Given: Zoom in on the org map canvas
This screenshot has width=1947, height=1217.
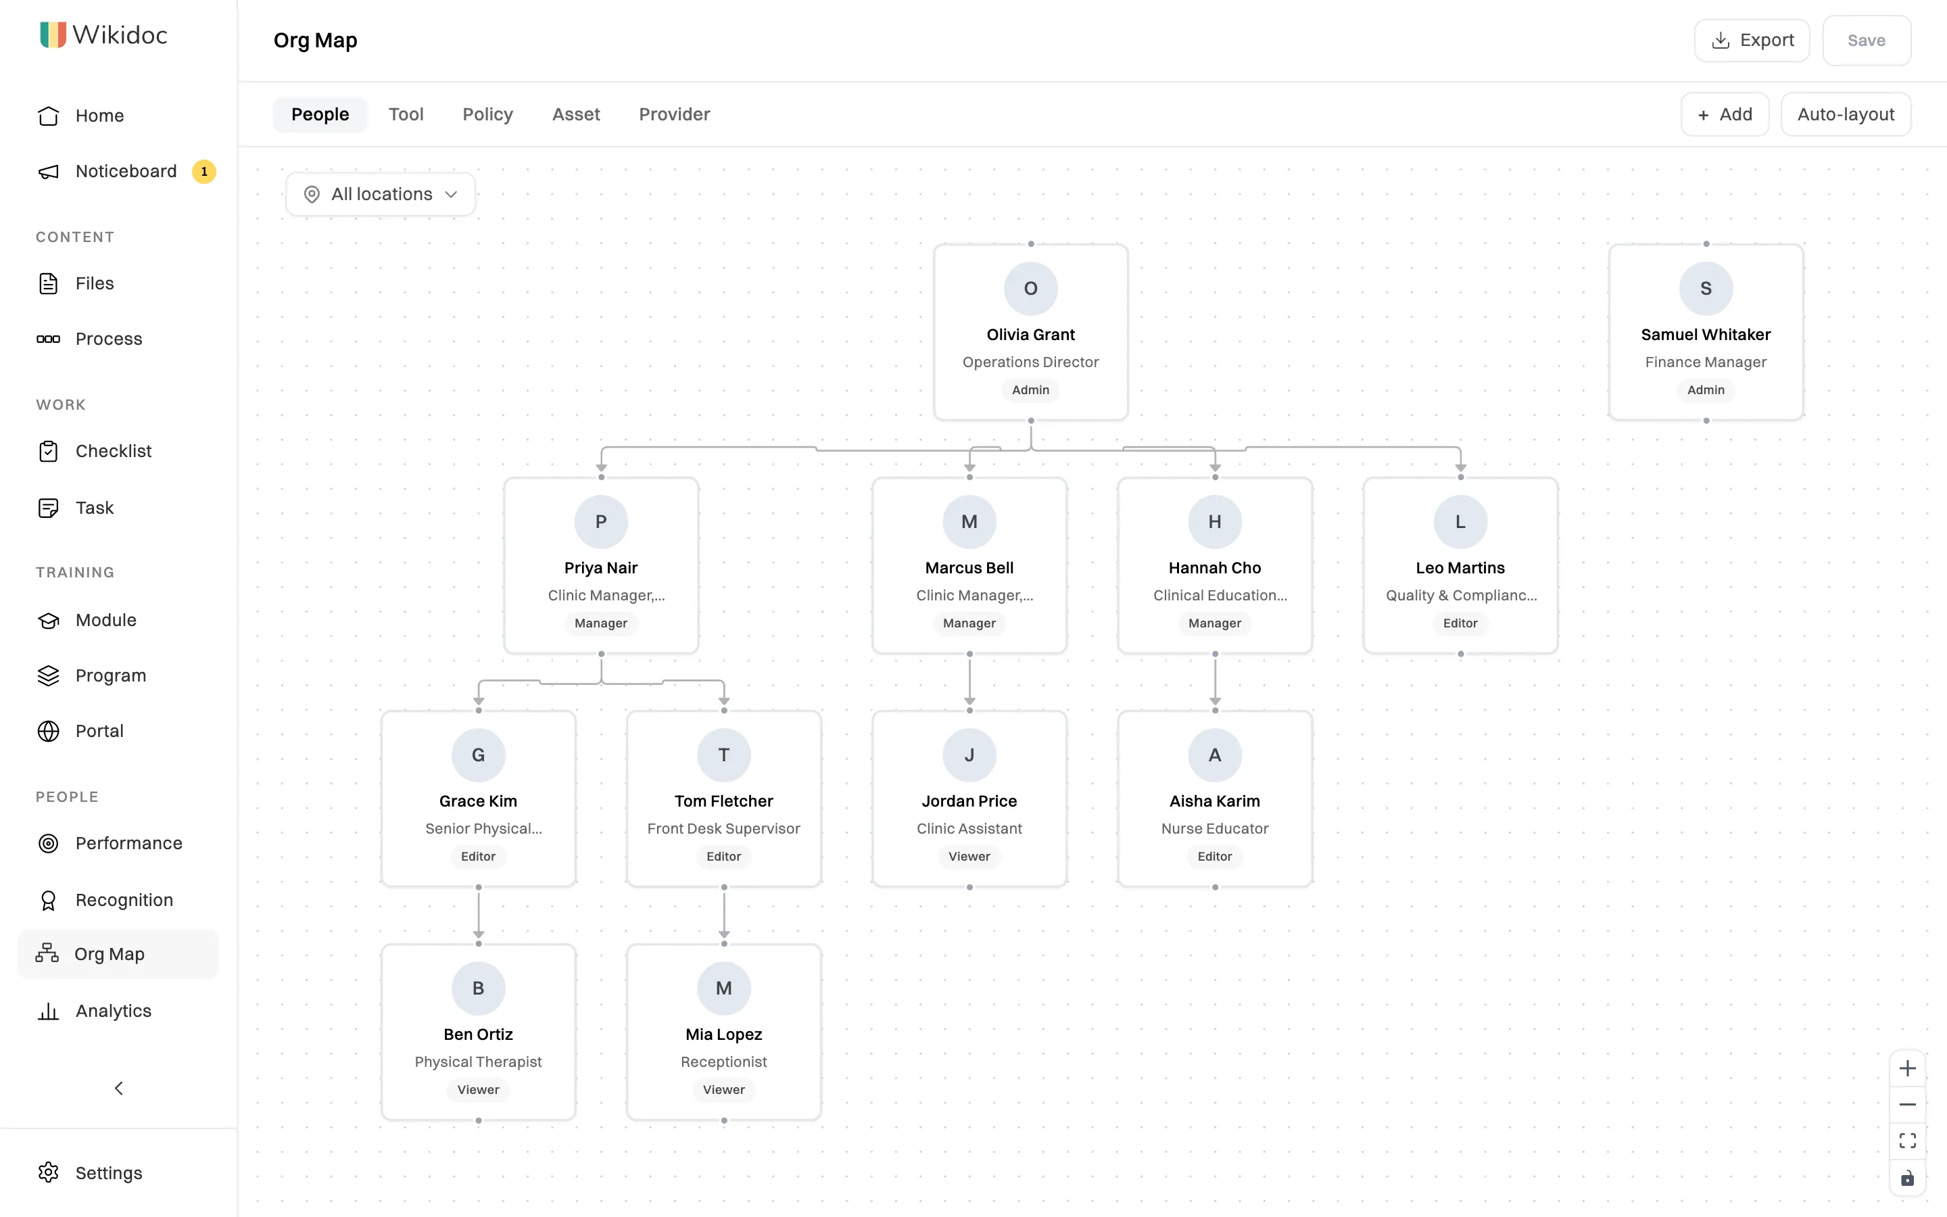Looking at the screenshot, I should click(x=1906, y=1069).
